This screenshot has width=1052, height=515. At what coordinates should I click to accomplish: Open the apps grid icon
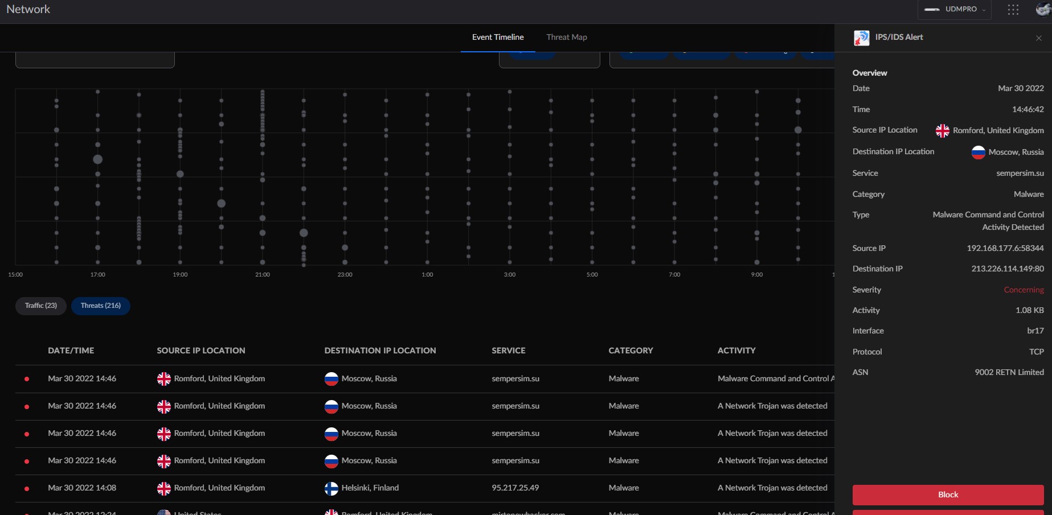coord(1013,10)
